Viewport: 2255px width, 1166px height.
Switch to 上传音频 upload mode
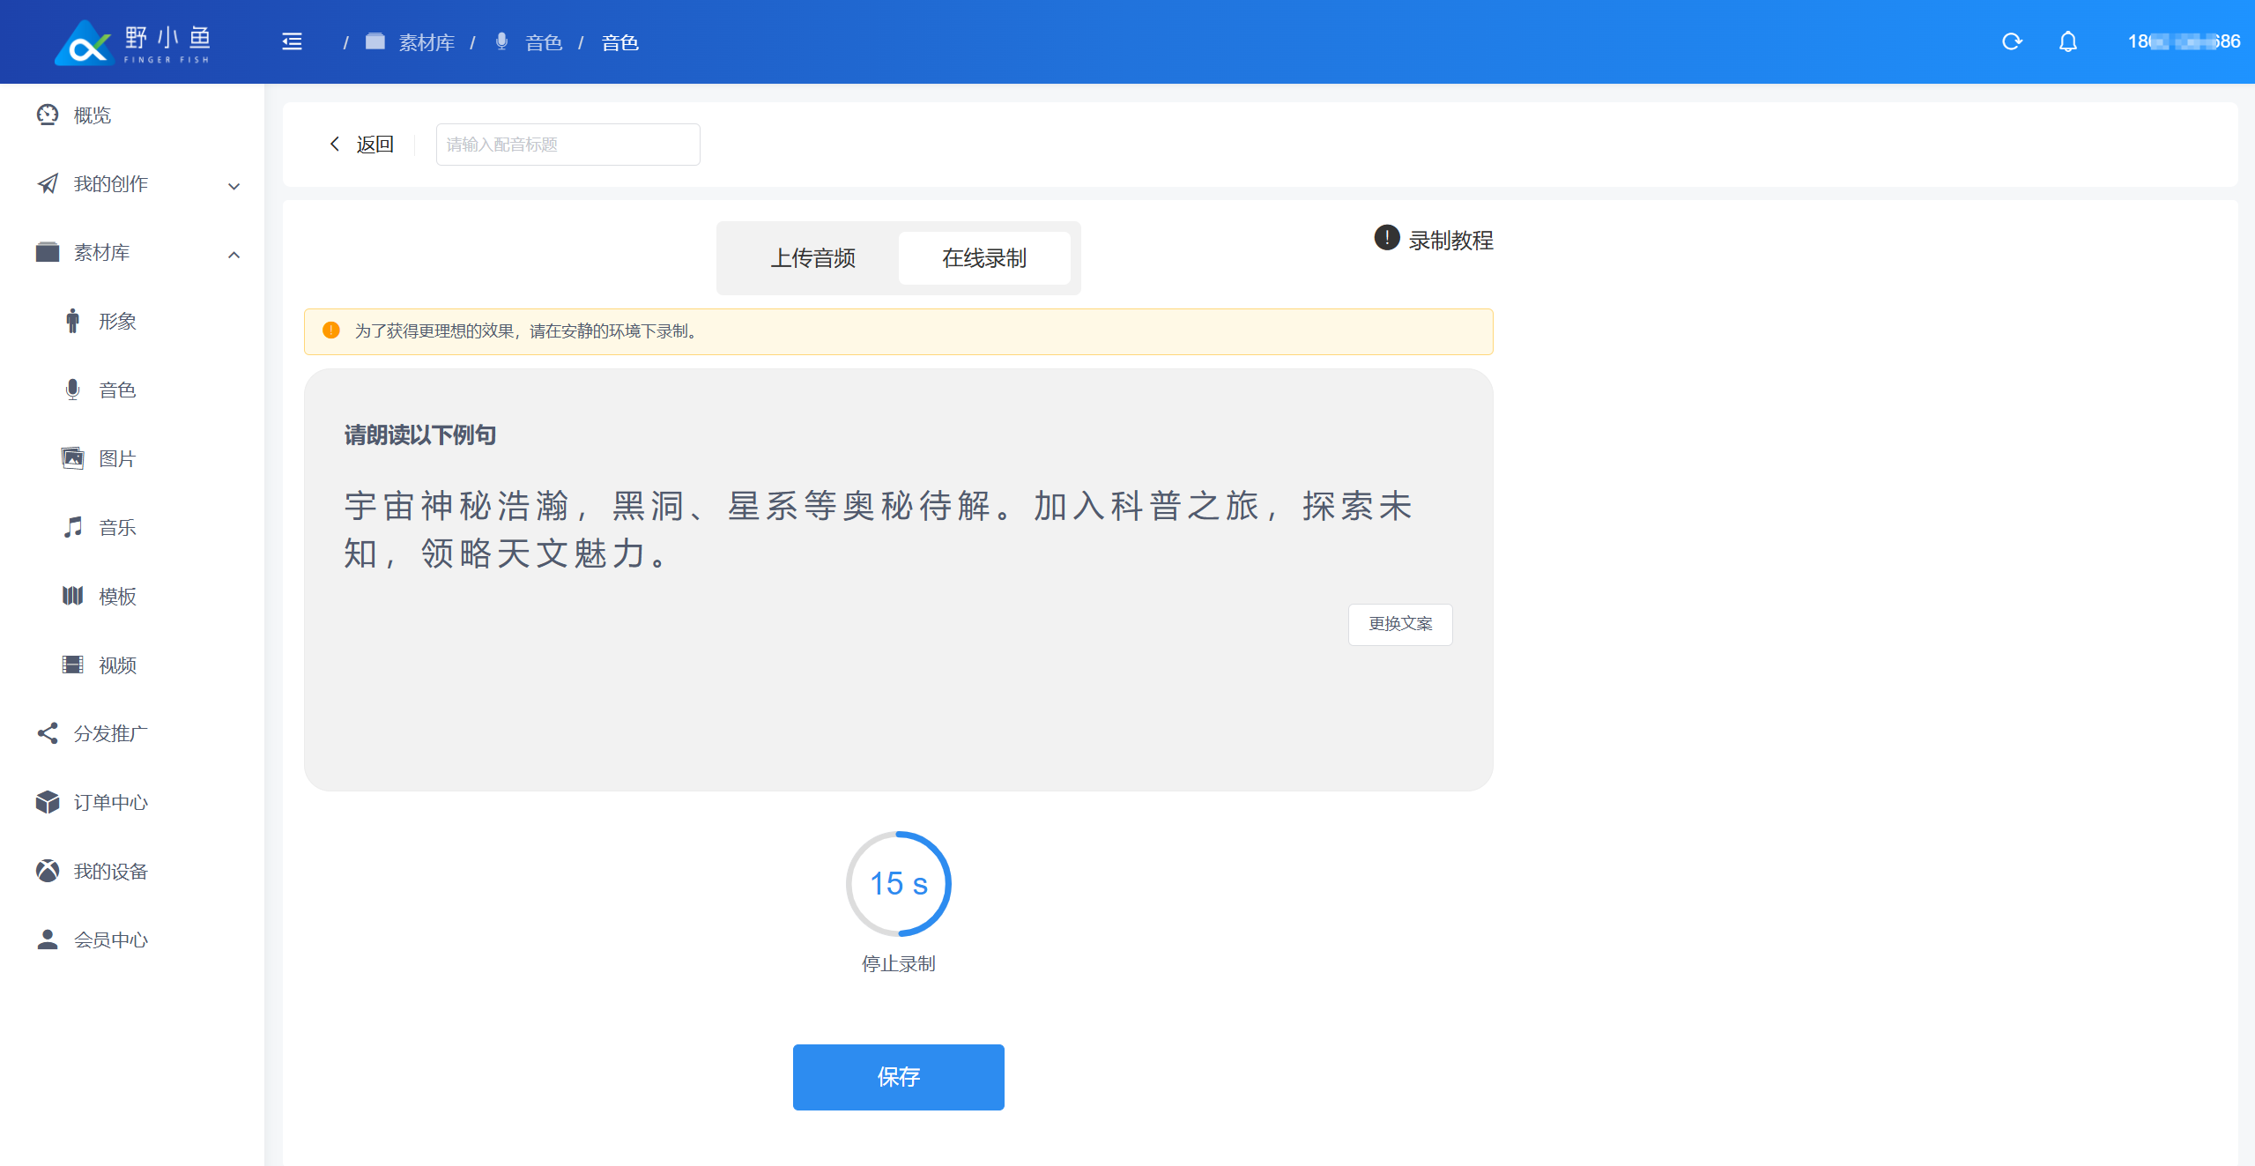812,258
